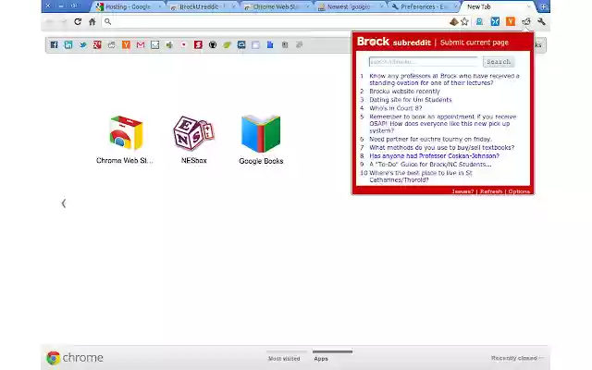Go to previous apps page arrow
The height and width of the screenshot is (370, 592).
[x=64, y=203]
